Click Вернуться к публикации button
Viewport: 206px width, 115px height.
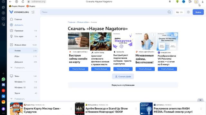point(123,85)
